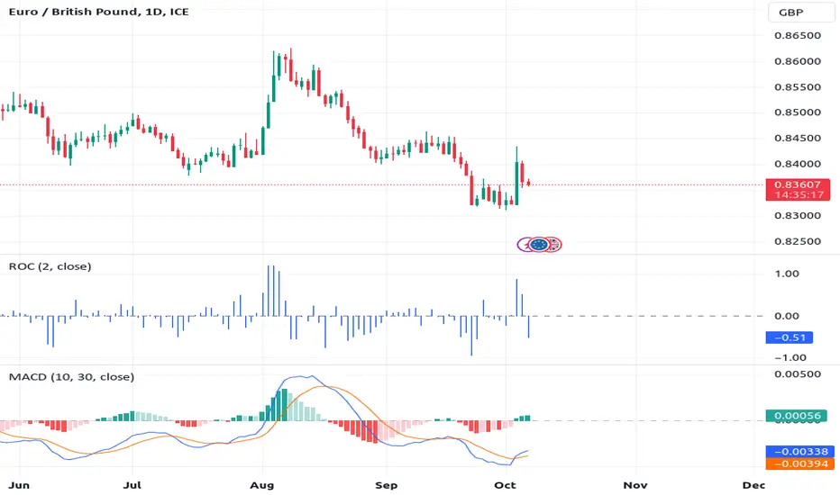Click the 0.00 ROC scale label

coord(787,316)
